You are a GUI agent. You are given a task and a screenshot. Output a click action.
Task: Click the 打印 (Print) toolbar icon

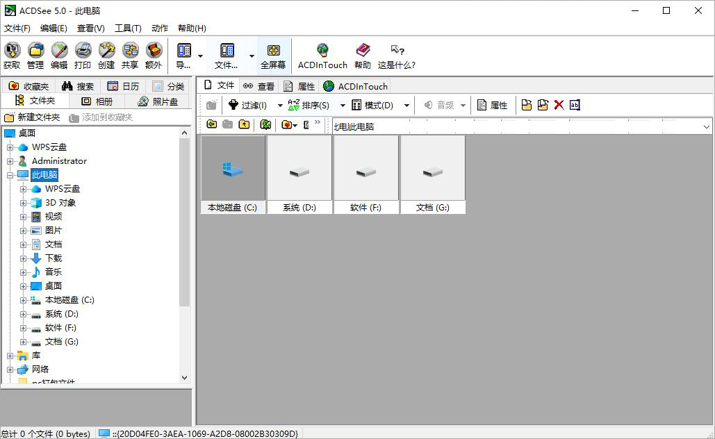click(83, 56)
